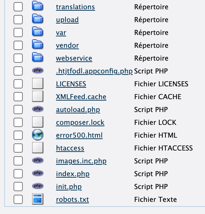The image size is (205, 214).
Task: Click the PHP icon beside index.php
Action: (x=38, y=173)
